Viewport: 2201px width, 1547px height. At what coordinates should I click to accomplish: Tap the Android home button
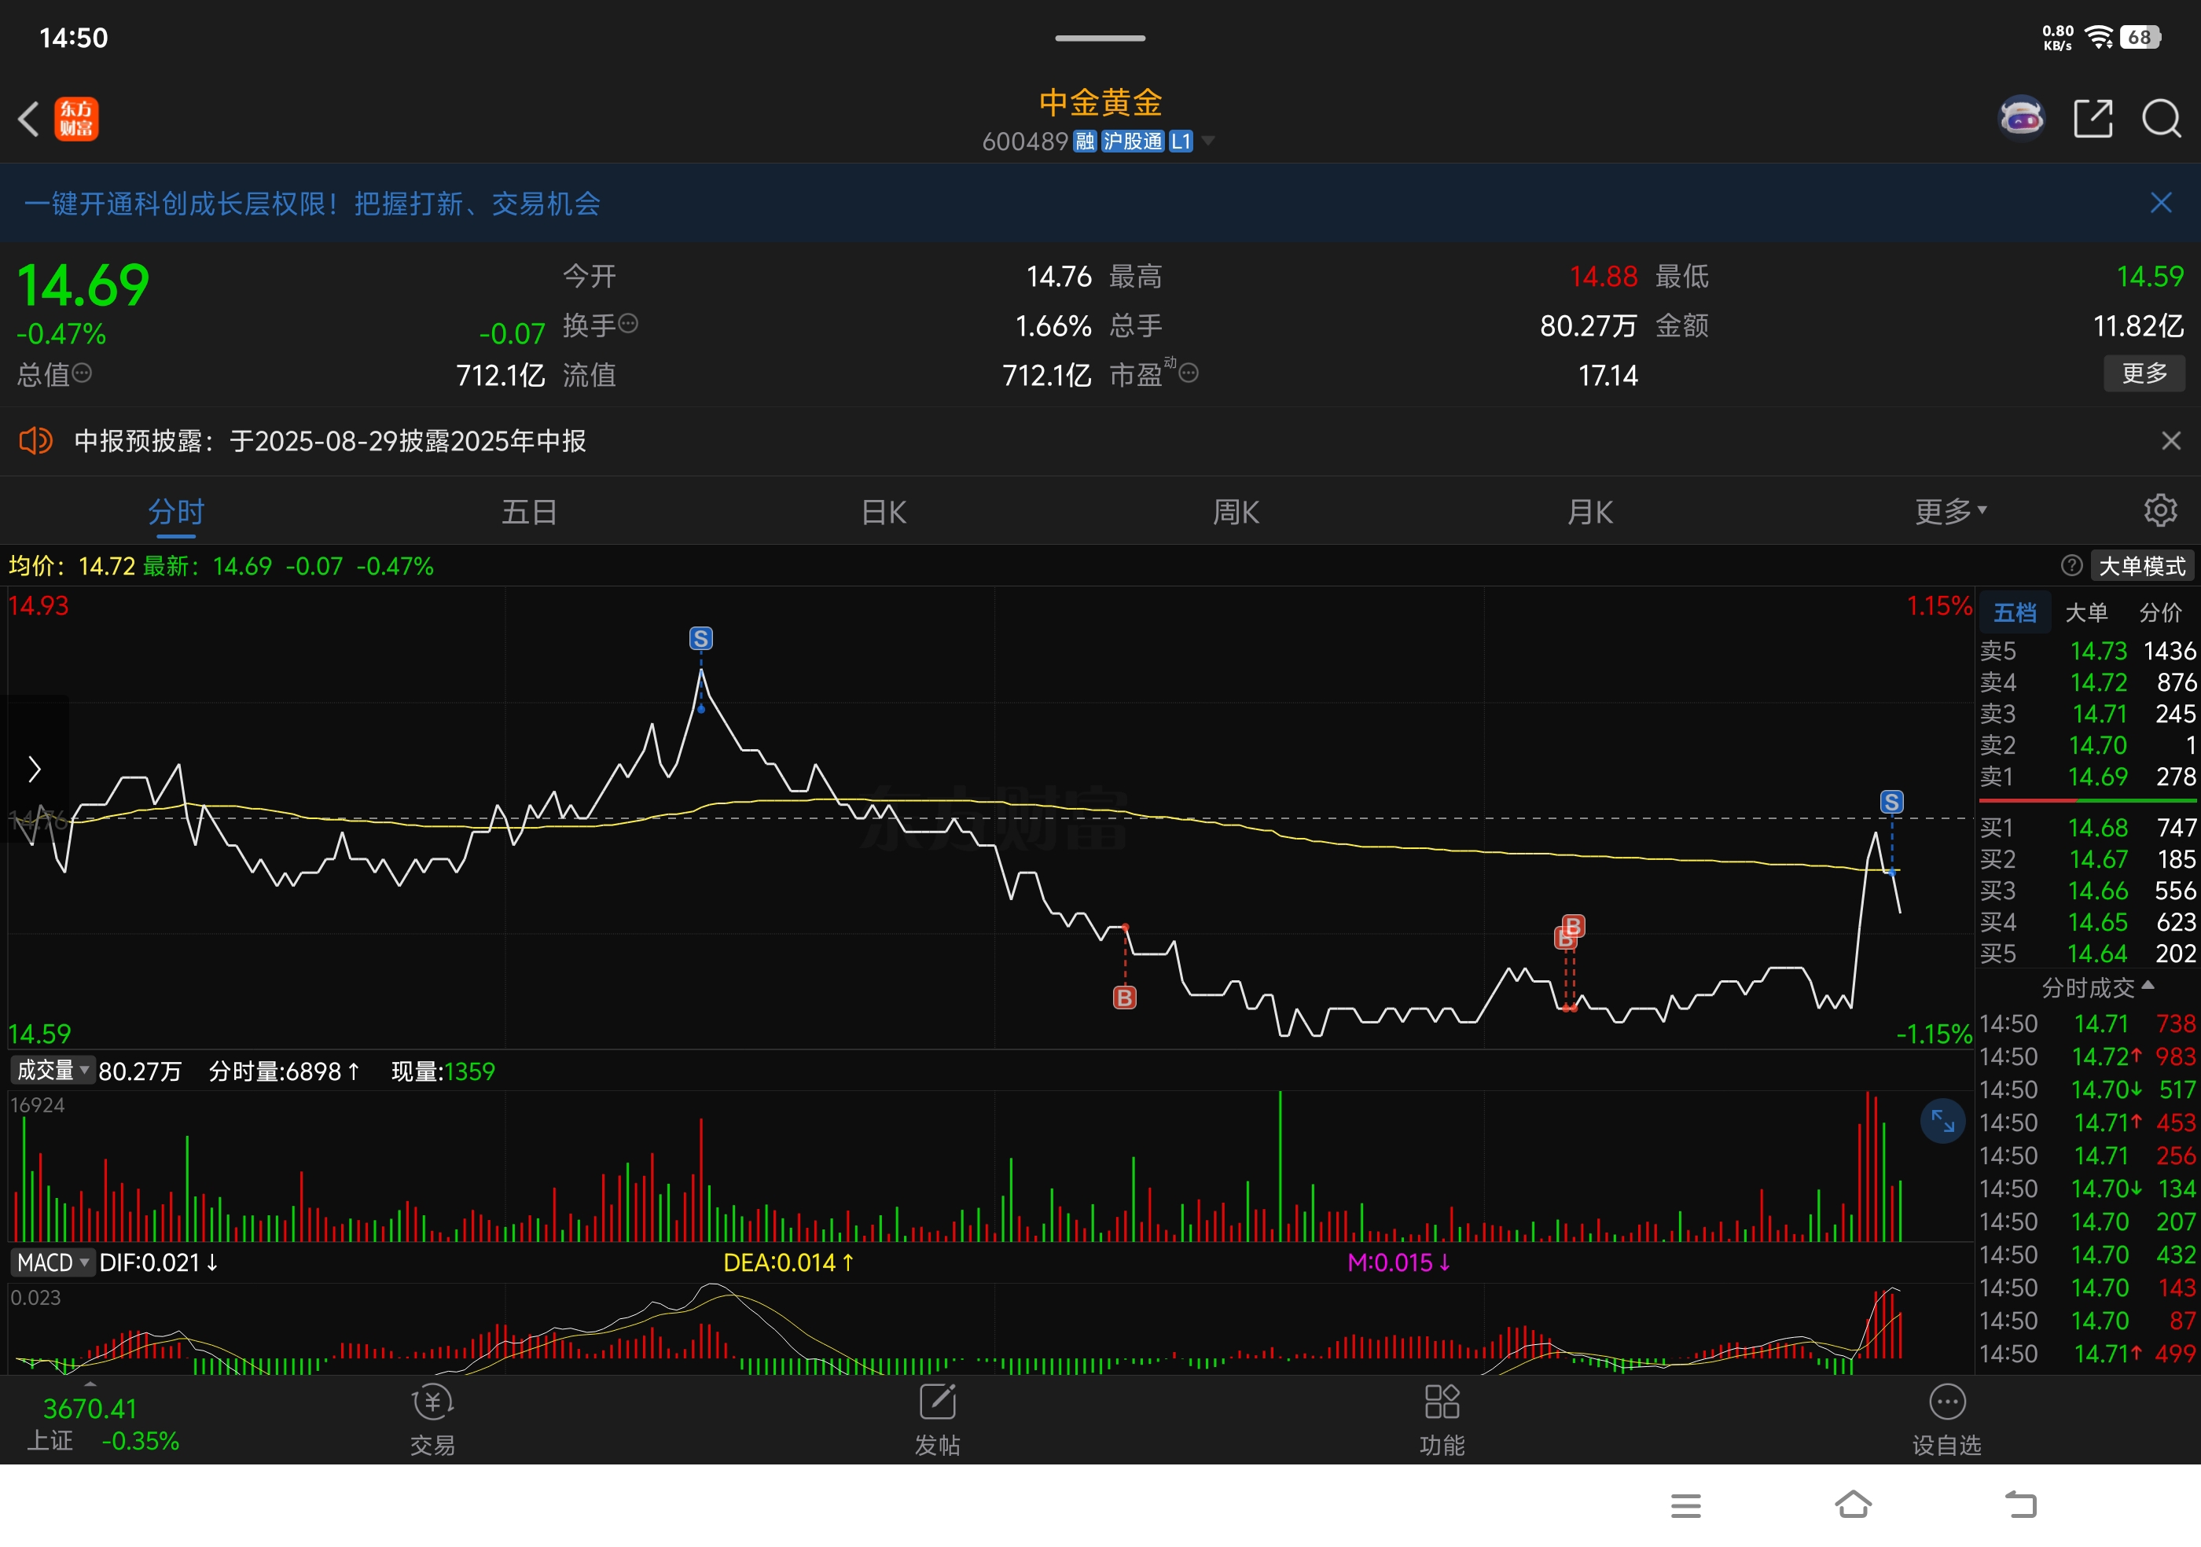point(1853,1505)
